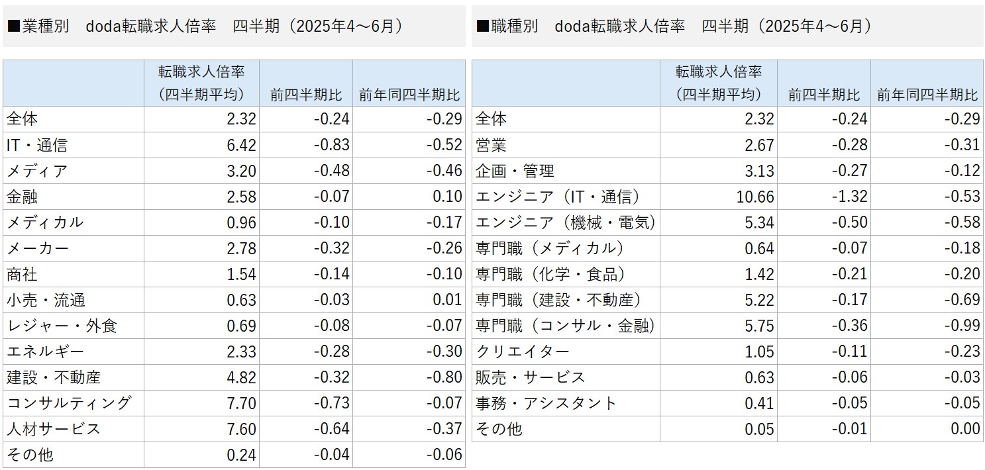The image size is (985, 470).
Task: Select the 2.67 value for 営業
Action: (x=759, y=145)
